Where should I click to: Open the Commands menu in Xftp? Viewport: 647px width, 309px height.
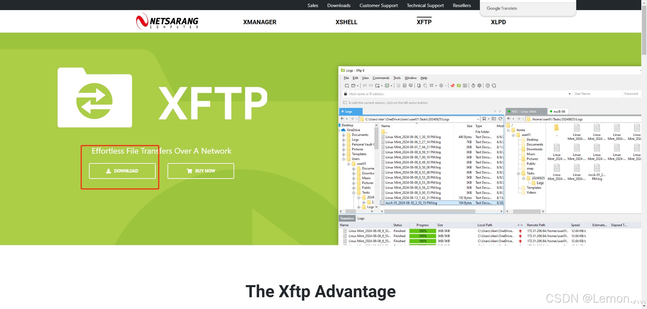click(381, 78)
